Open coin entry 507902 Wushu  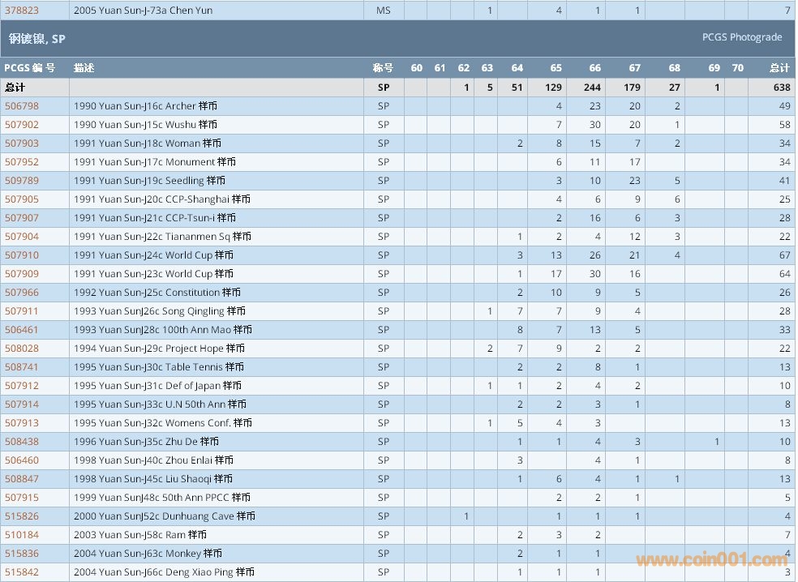(22, 125)
